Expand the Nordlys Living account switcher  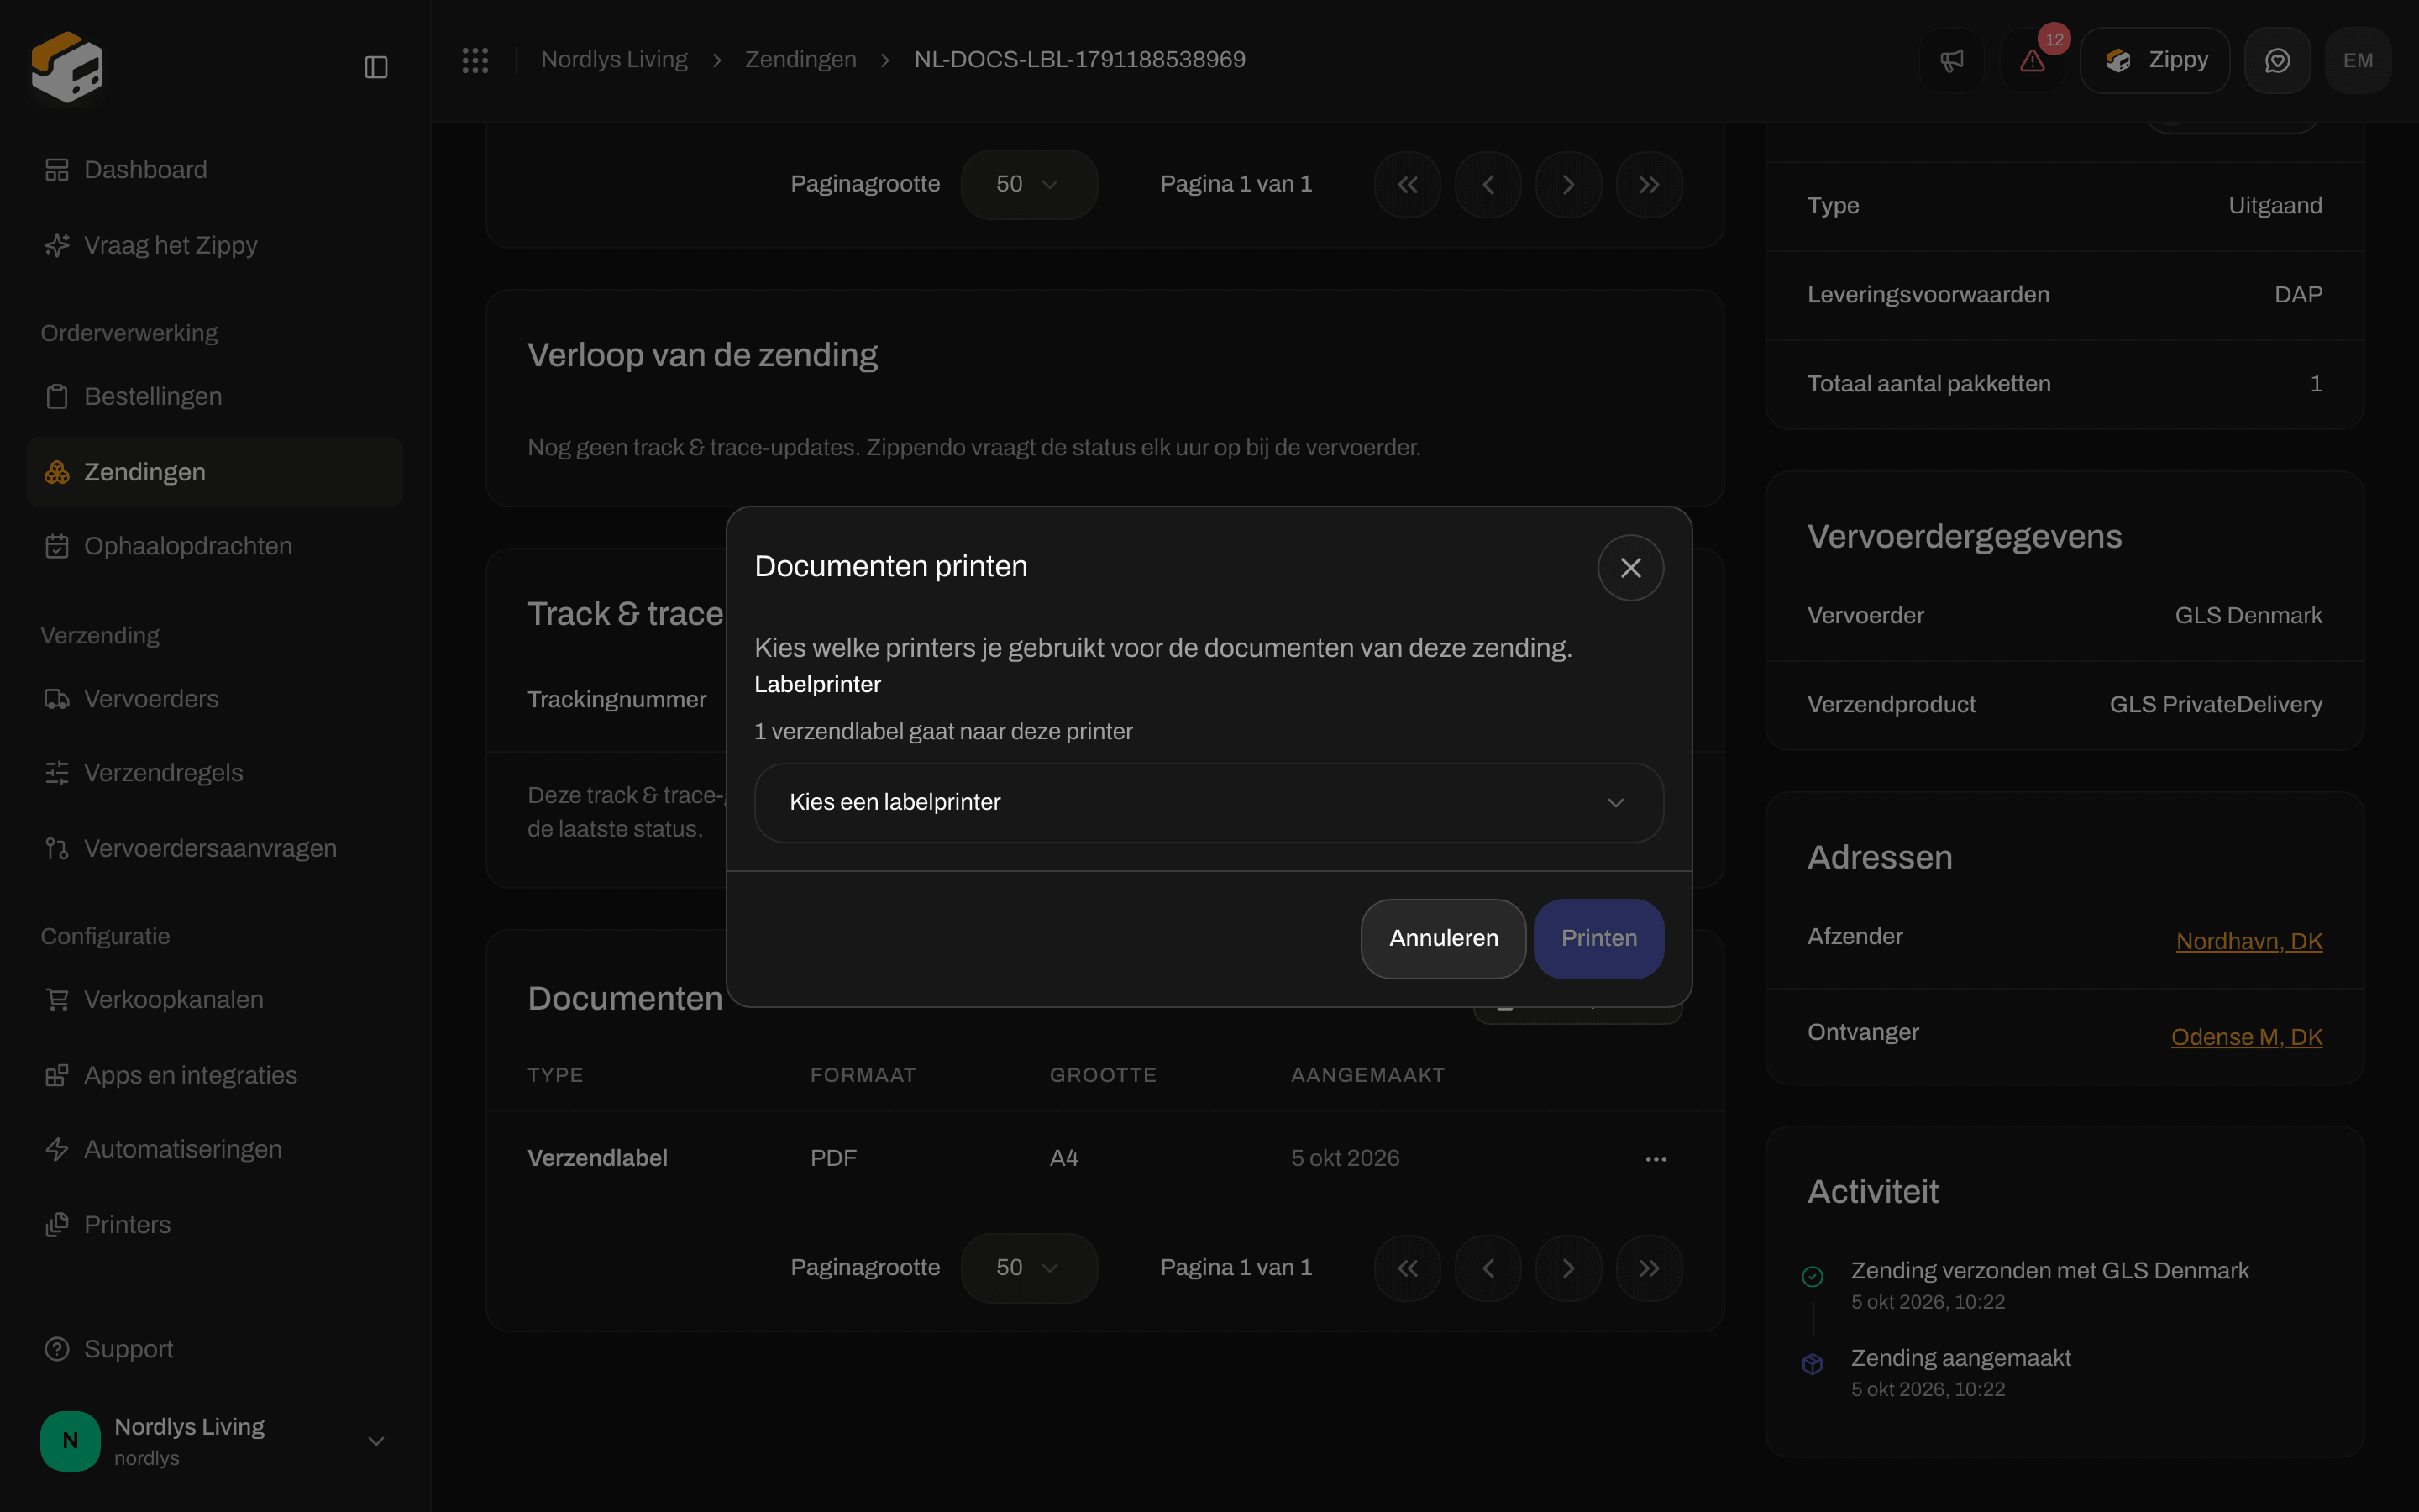coord(214,1441)
